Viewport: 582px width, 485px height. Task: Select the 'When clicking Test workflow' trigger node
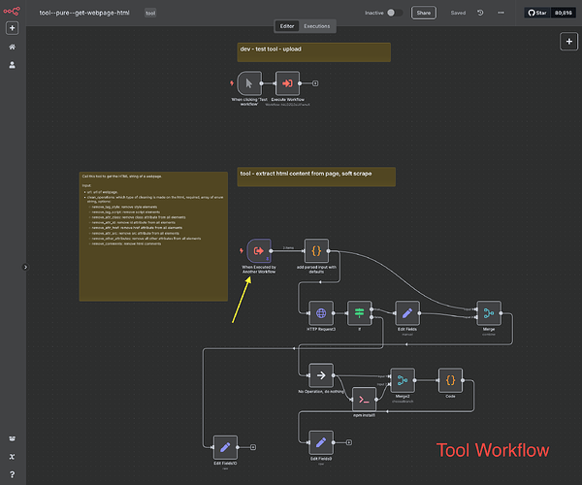click(x=249, y=83)
